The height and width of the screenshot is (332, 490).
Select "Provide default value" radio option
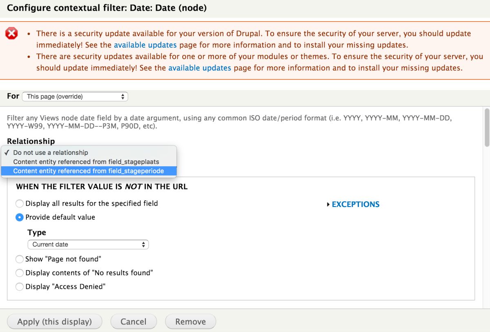(x=20, y=217)
